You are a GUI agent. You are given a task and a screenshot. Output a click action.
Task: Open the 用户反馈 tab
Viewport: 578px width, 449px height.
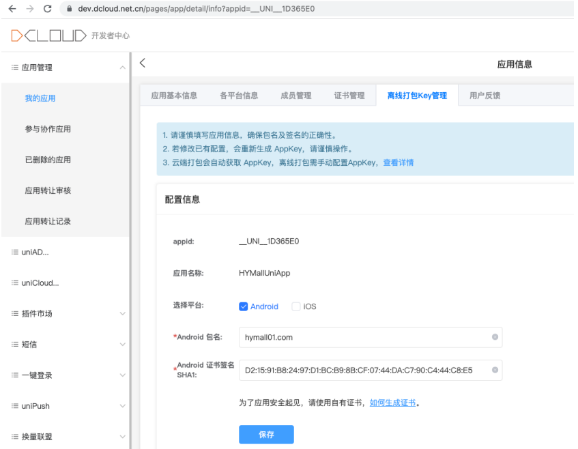point(485,96)
